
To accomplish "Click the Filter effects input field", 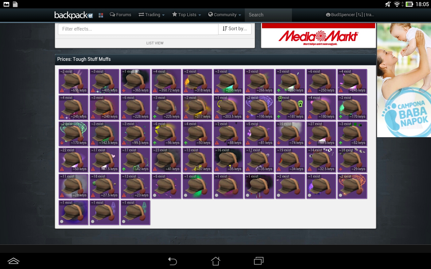I will pos(138,29).
